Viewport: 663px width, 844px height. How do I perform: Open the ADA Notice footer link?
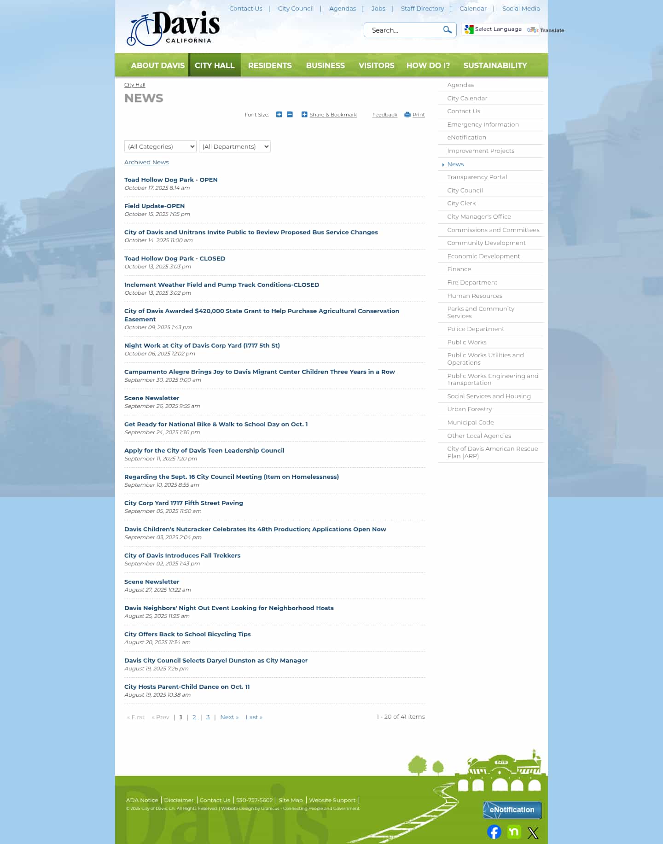pyautogui.click(x=142, y=800)
